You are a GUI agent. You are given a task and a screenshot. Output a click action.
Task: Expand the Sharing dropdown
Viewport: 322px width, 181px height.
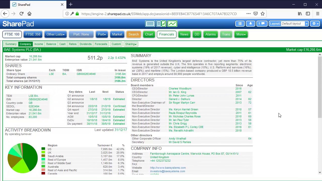click(x=131, y=44)
